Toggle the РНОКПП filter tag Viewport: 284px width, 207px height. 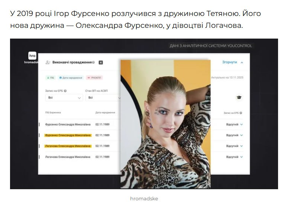click(x=94, y=78)
